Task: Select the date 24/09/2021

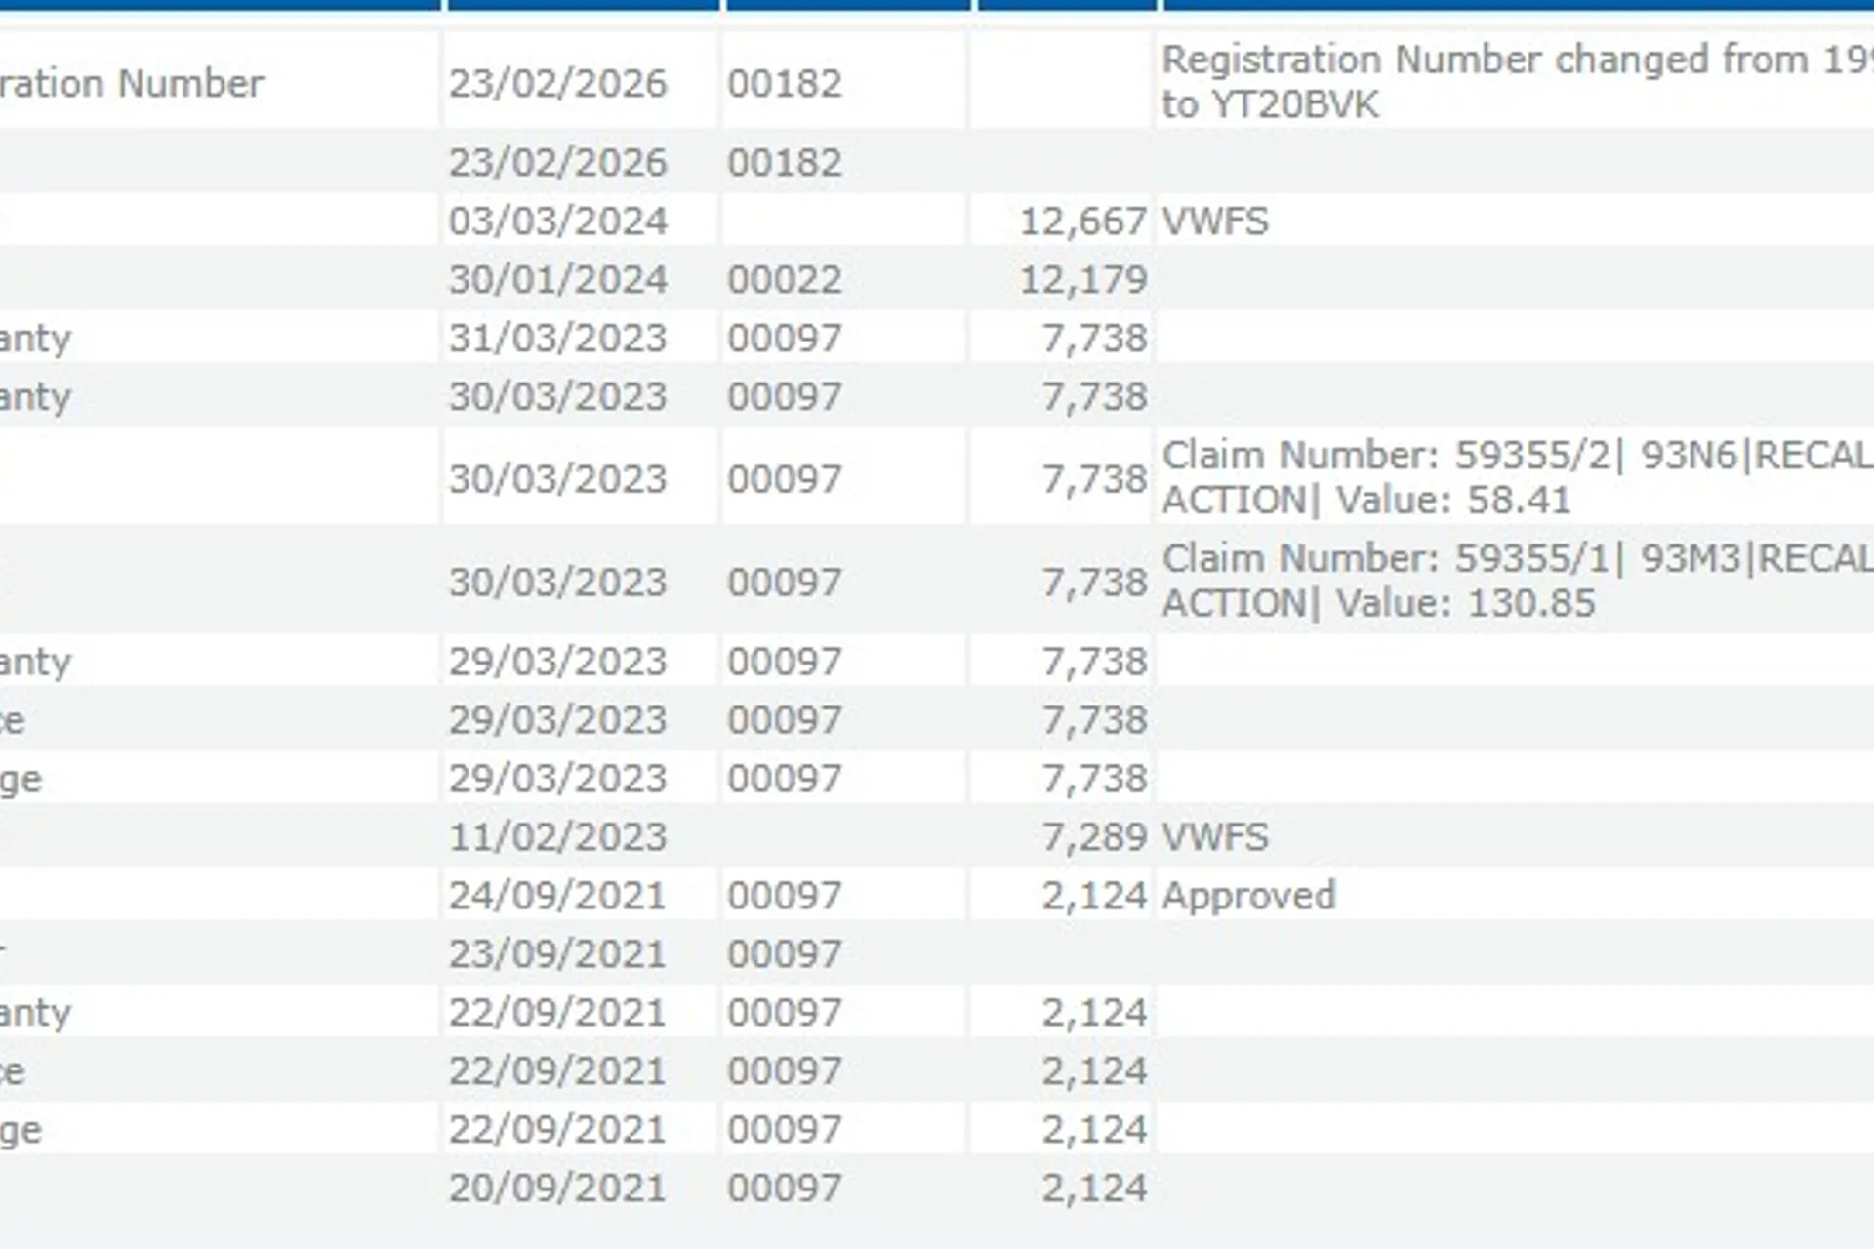Action: [x=557, y=896]
